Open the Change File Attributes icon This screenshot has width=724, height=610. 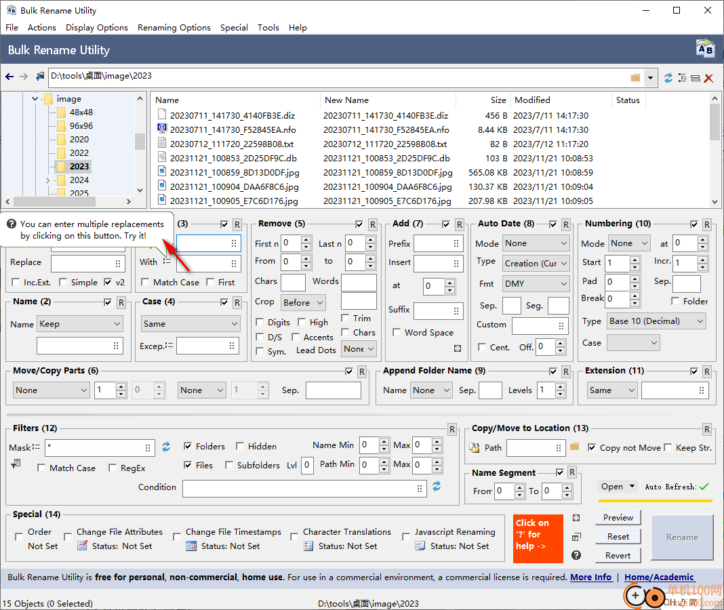coord(82,546)
